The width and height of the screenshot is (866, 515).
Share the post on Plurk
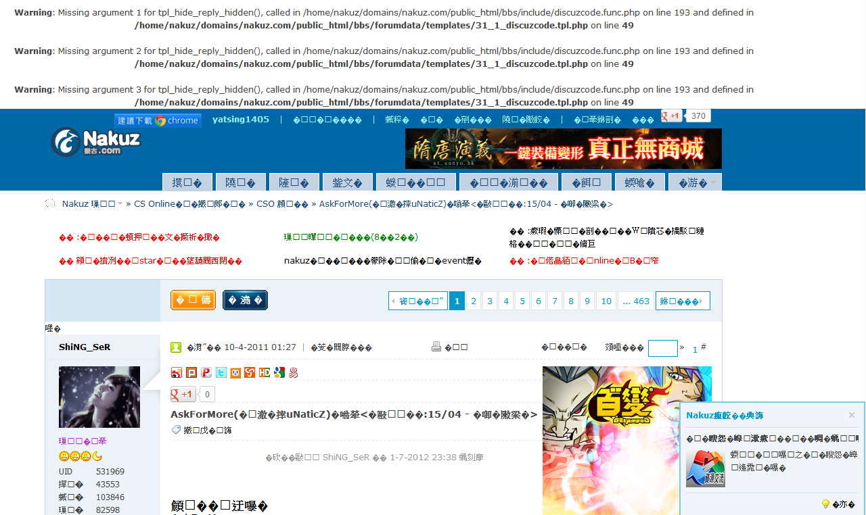206,372
